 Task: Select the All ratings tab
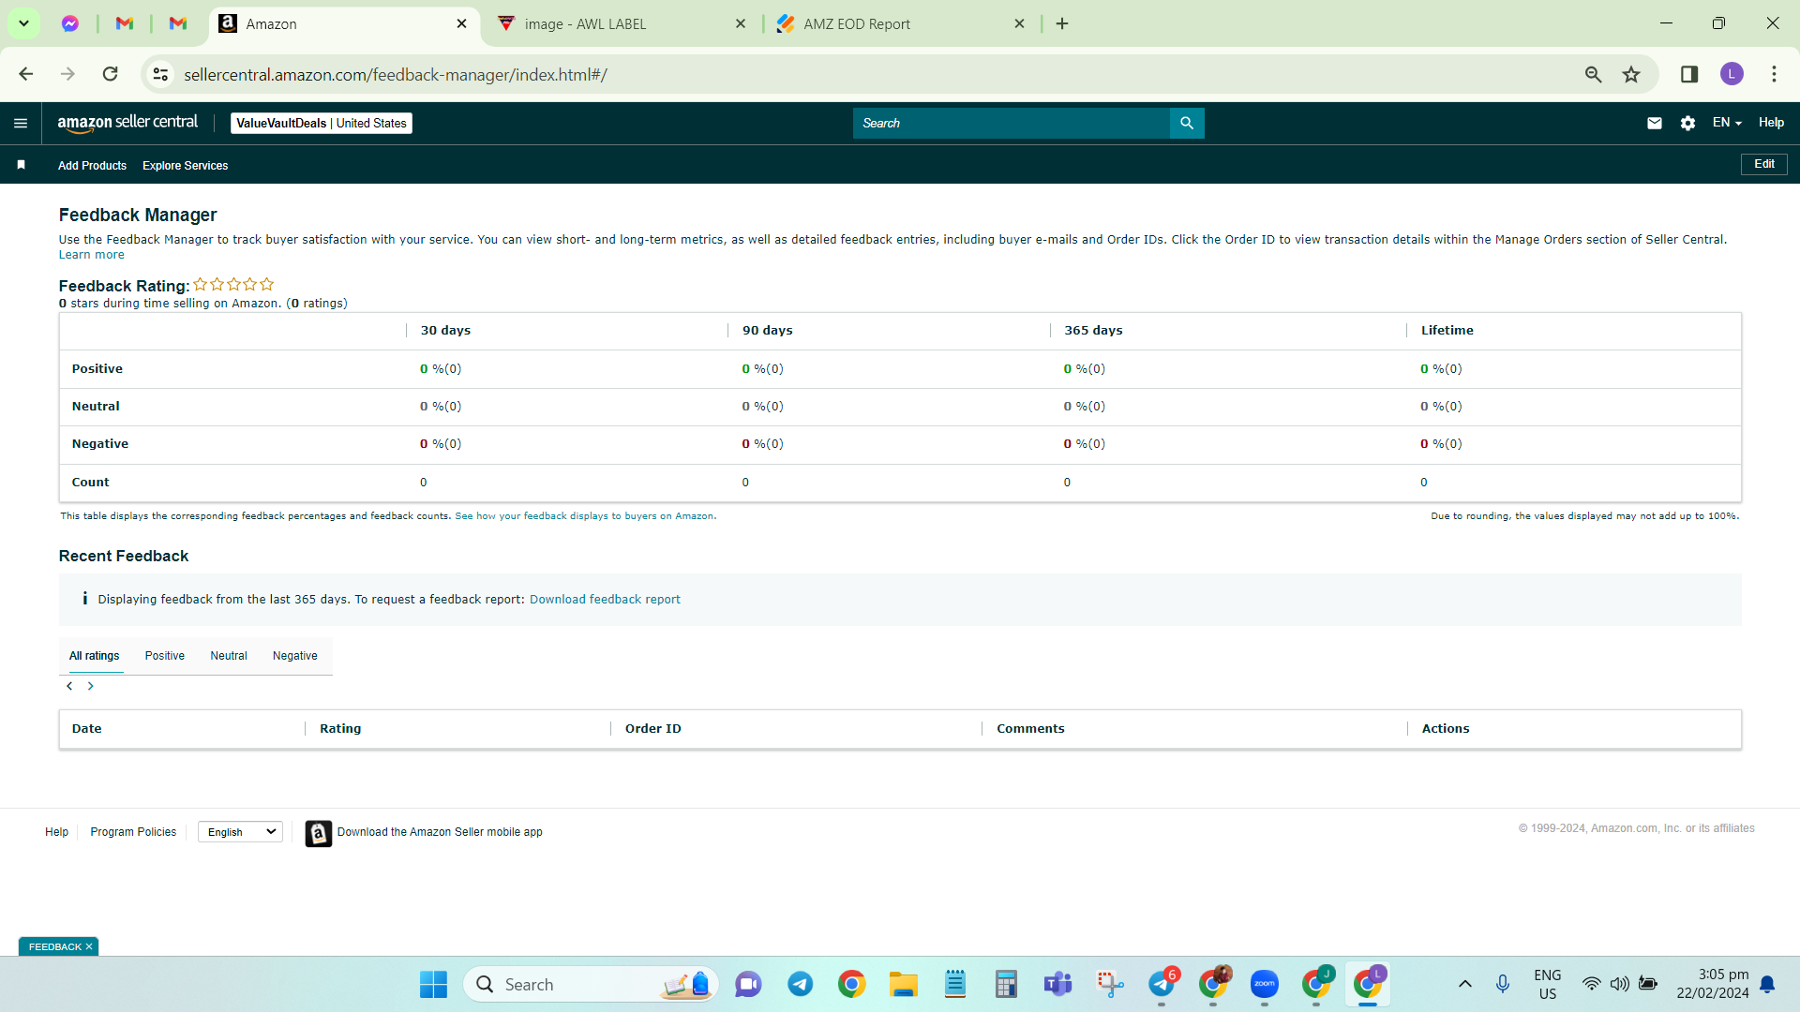coord(94,656)
